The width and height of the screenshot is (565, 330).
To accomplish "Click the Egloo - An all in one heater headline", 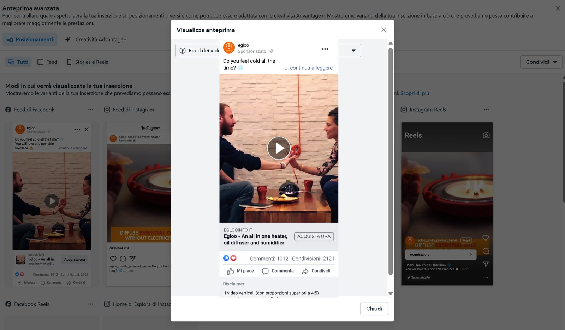I will click(x=256, y=239).
